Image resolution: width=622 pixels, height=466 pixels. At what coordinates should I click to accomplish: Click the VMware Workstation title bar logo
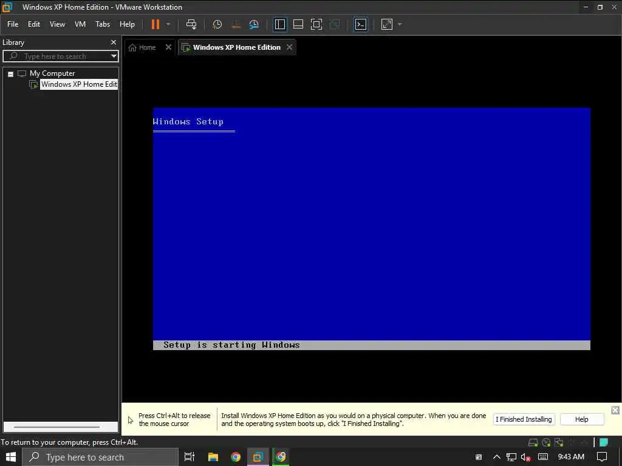(7, 7)
